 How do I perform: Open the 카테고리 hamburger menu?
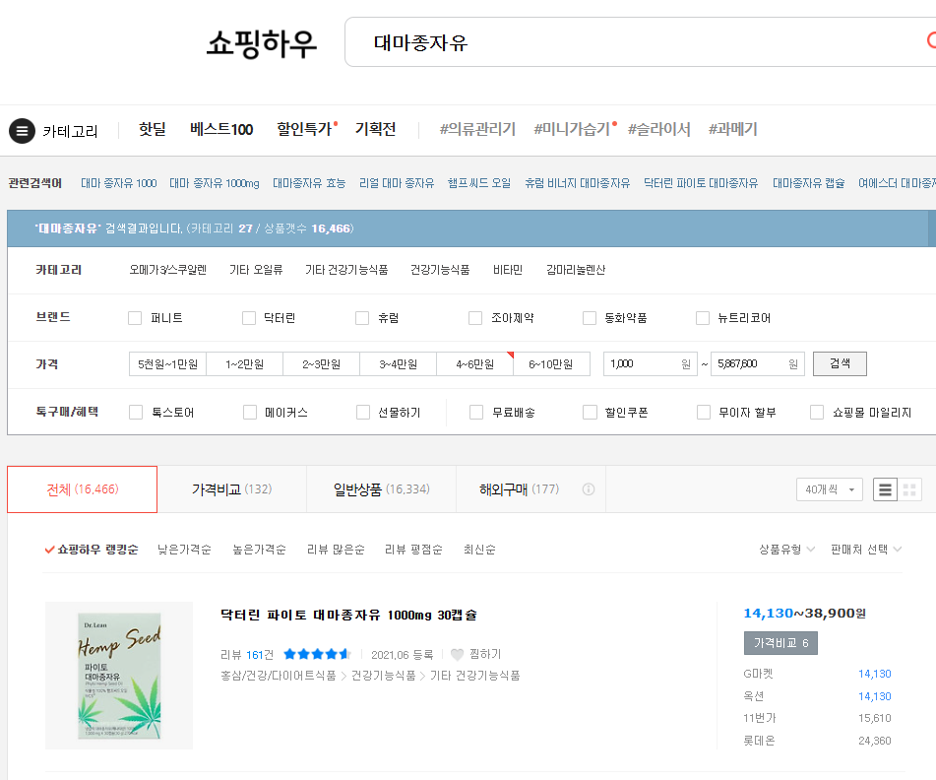(x=21, y=129)
